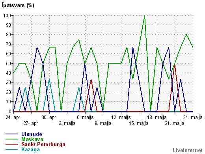The image size is (205, 154).
Task: Click the Ulanude legend label
Action: point(32,134)
